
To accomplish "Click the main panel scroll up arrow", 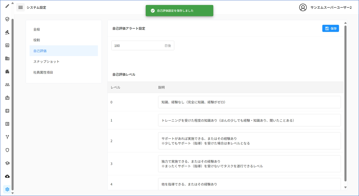I will pos(345,23).
